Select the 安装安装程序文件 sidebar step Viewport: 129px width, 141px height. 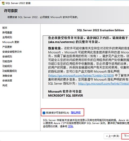click(12, 52)
